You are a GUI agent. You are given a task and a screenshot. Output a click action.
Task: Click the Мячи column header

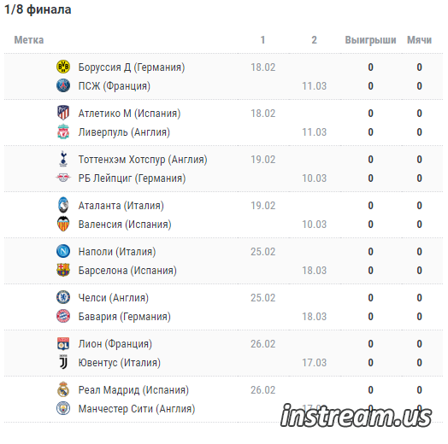(419, 40)
